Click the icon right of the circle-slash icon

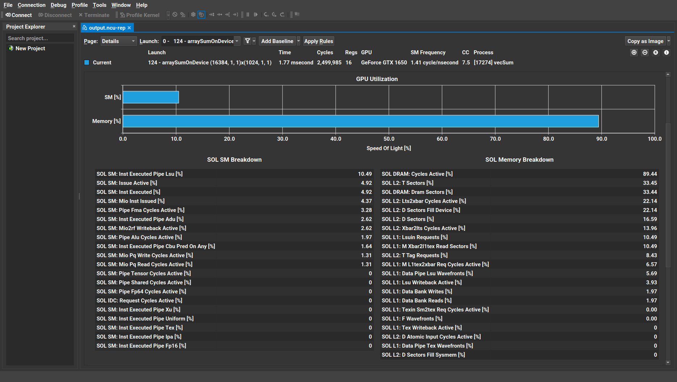click(x=183, y=14)
